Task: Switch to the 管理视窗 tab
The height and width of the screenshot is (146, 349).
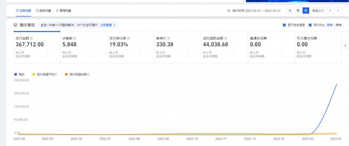Action: 63,11
